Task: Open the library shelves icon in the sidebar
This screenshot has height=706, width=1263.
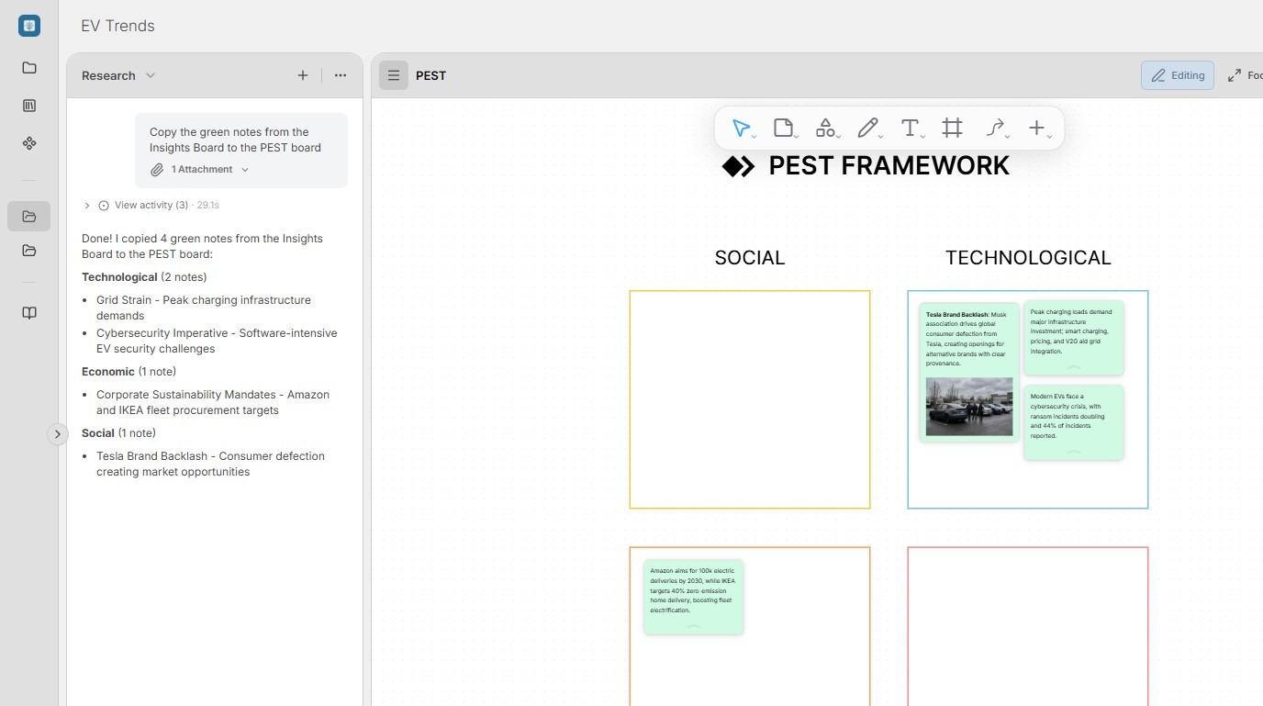Action: pos(29,106)
